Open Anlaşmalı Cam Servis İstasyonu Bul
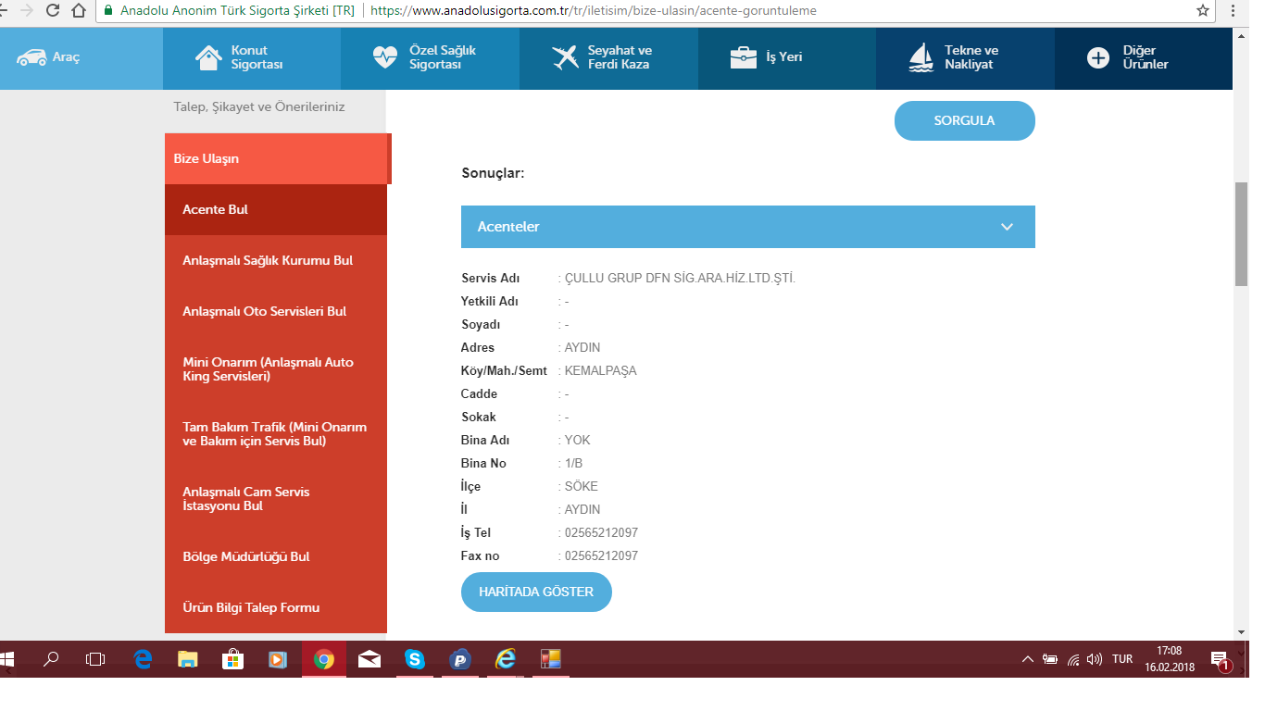The width and height of the screenshot is (1265, 711). click(x=276, y=499)
